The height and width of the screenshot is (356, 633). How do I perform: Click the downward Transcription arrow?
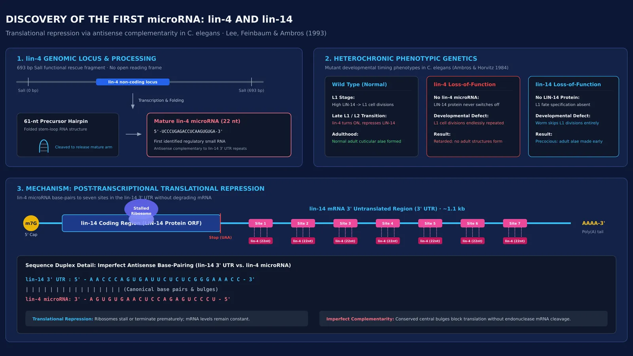(133, 101)
